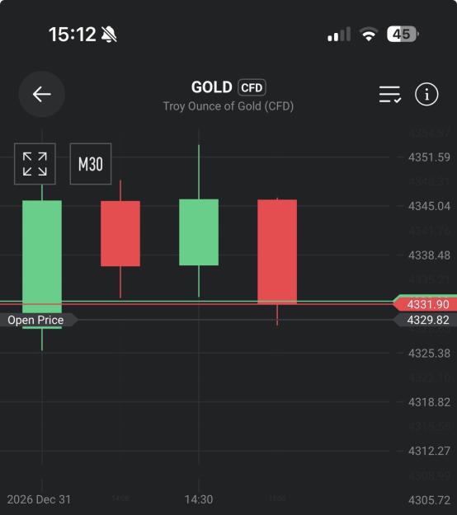This screenshot has width=457, height=515.
Task: Open the M30 timeframe selector
Action: pyautogui.click(x=91, y=164)
